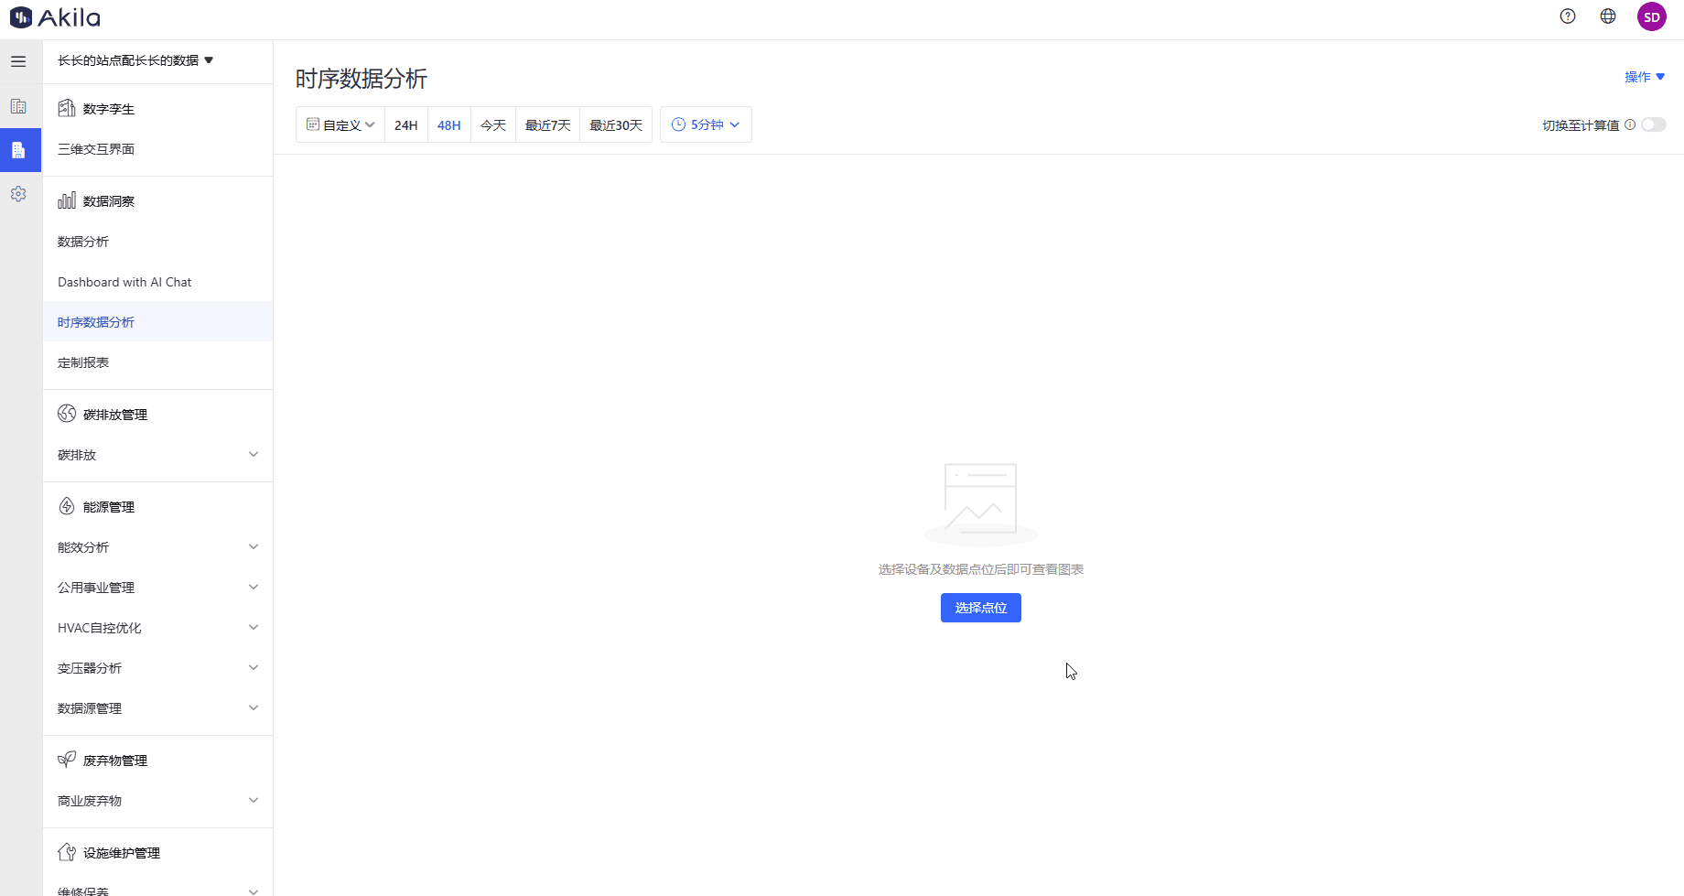Expand the HVAC自控优化 menu group
The image size is (1684, 896).
(157, 628)
